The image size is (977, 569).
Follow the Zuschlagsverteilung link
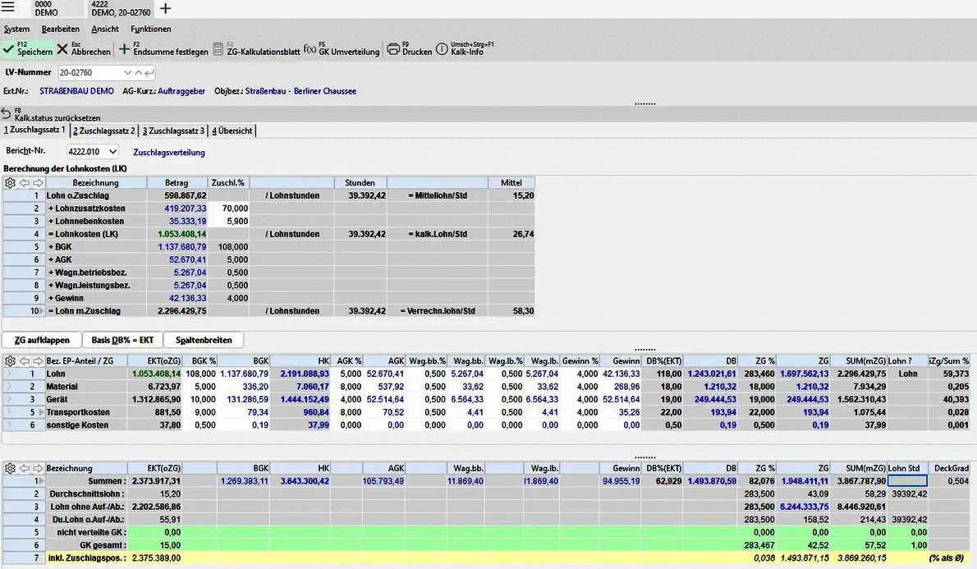pos(169,152)
